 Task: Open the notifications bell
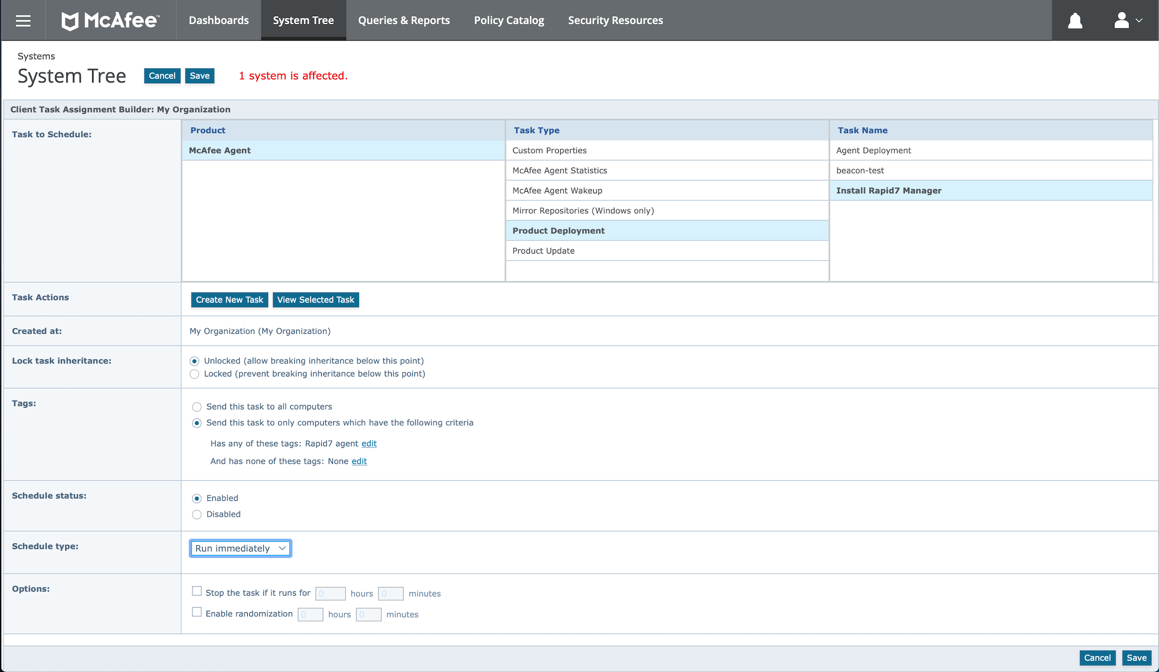tap(1075, 21)
